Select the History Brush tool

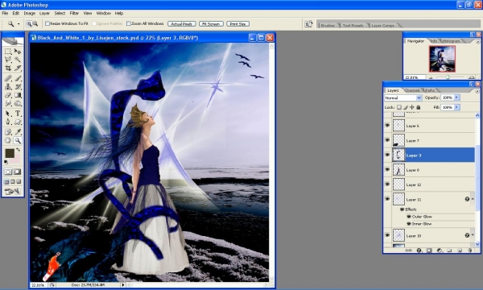pos(18,87)
